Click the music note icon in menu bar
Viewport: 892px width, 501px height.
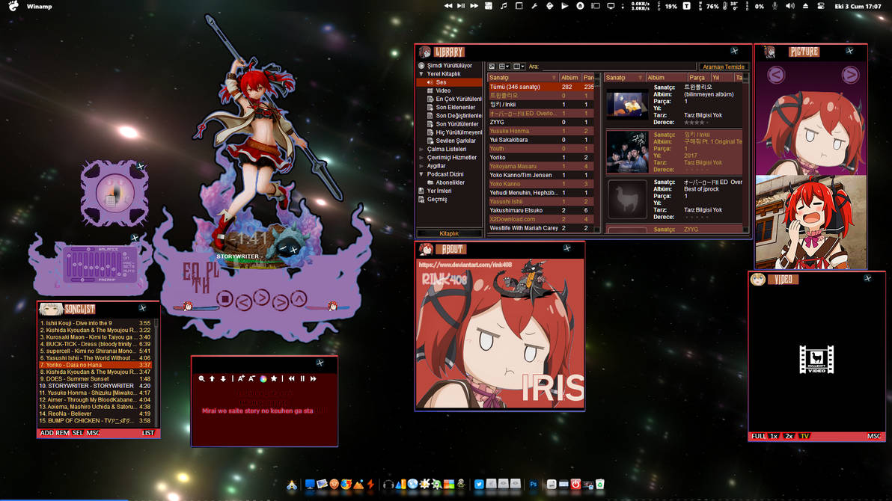point(504,6)
